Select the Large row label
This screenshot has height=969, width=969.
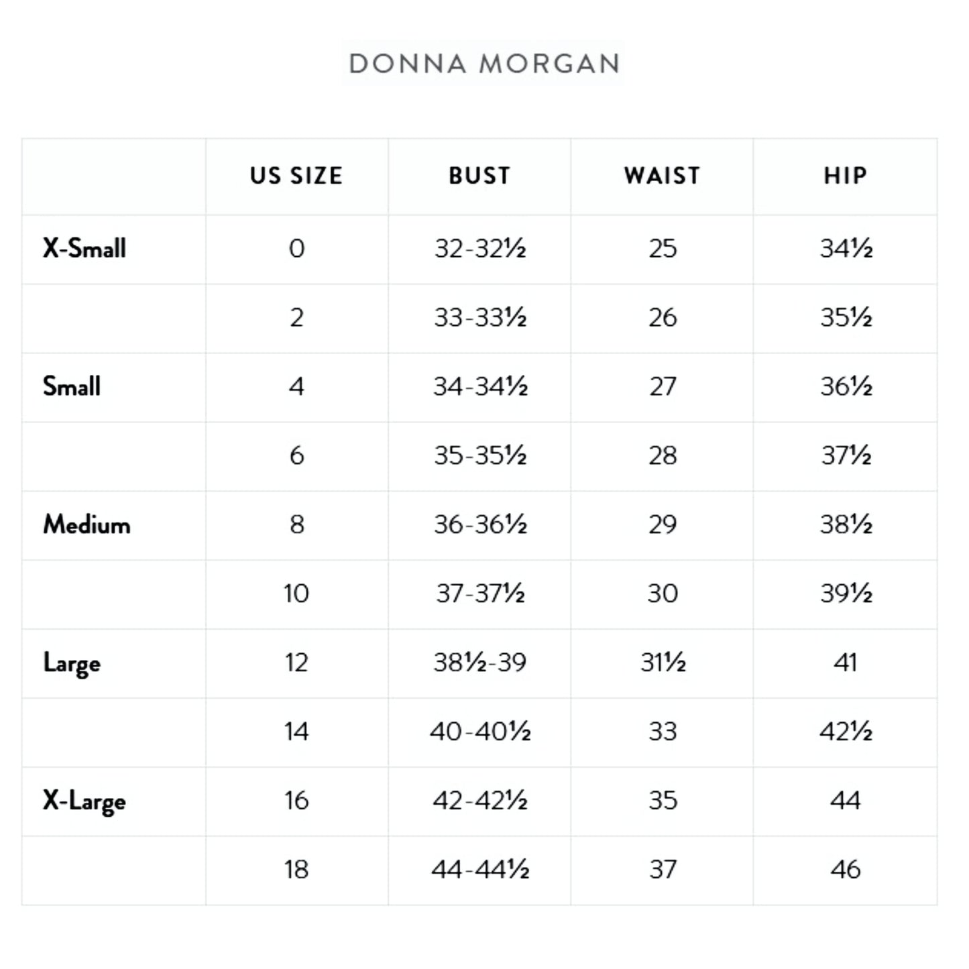[72, 663]
